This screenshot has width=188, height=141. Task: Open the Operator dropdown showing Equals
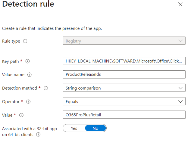124,102
